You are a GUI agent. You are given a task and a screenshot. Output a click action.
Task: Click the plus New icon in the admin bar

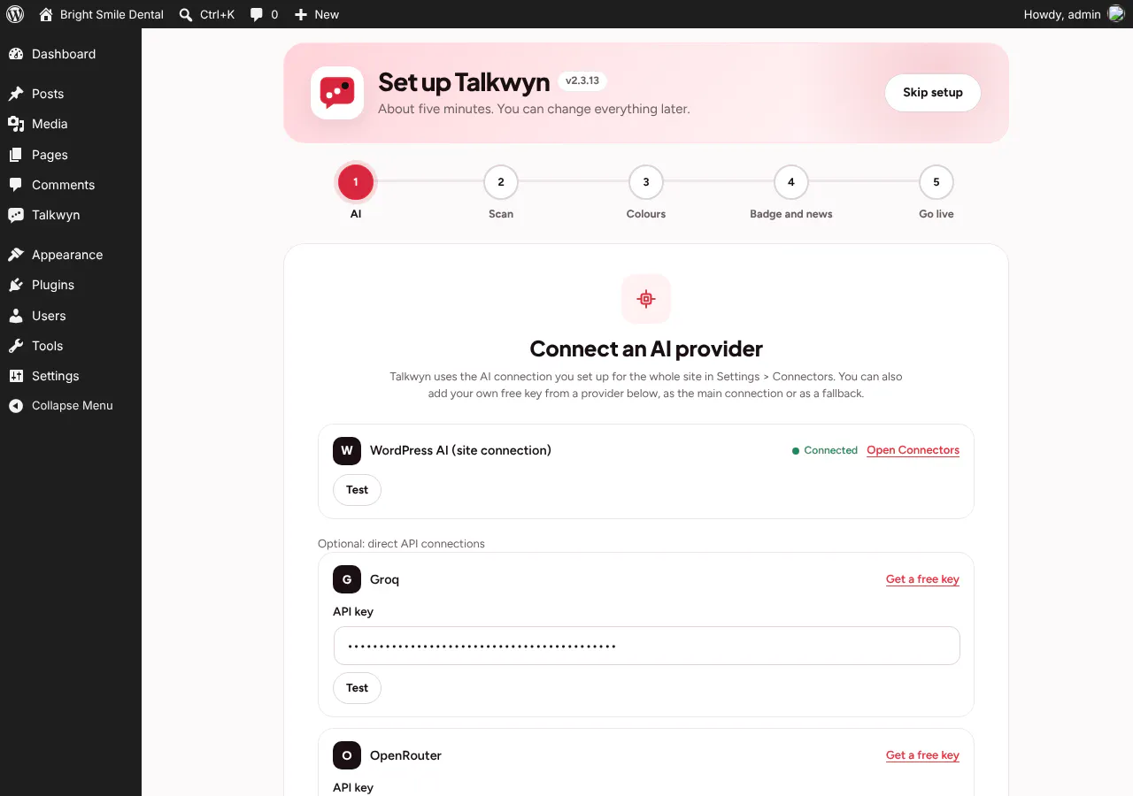click(301, 14)
